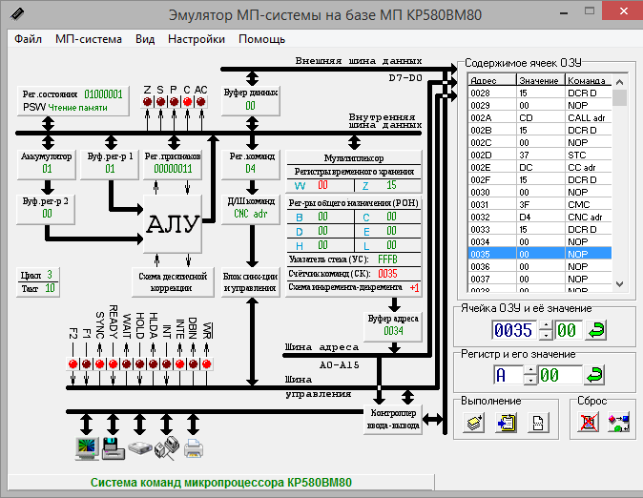
Task: Click the memory cell address field 0035
Action: click(x=514, y=330)
